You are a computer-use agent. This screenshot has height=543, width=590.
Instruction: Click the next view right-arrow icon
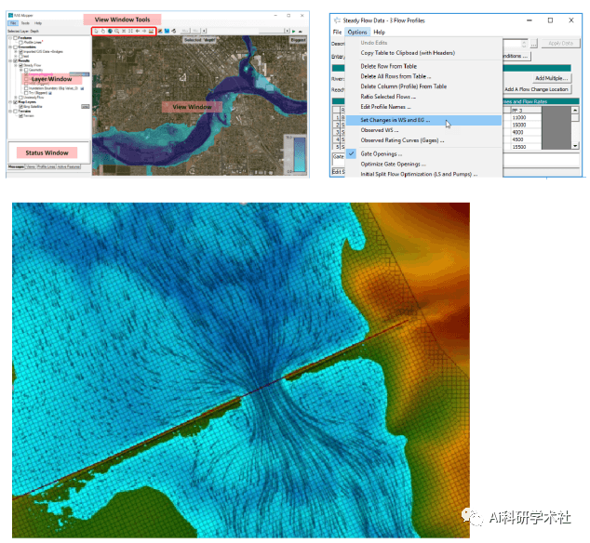tap(144, 32)
